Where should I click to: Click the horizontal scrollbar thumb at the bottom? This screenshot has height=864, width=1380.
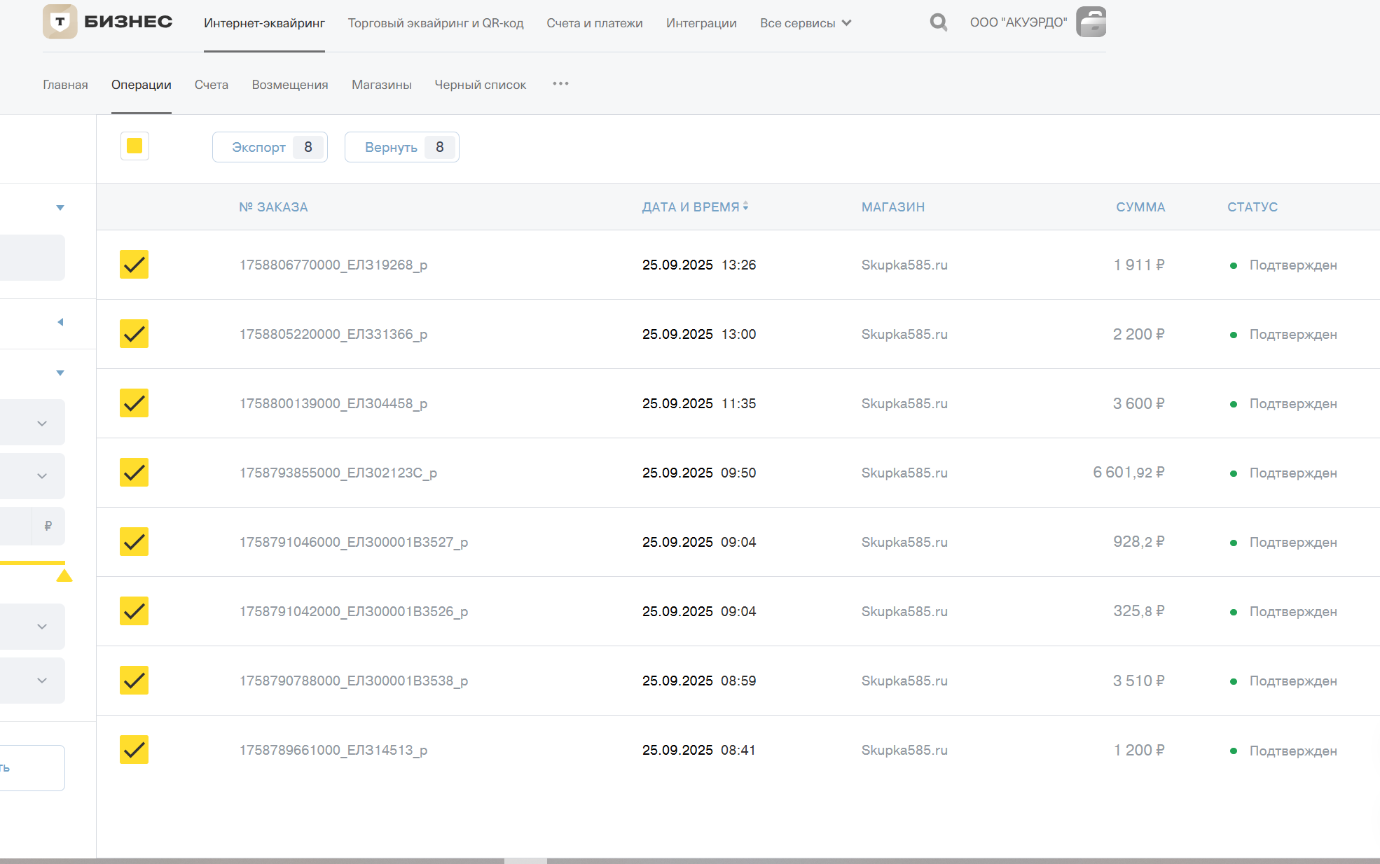(x=525, y=860)
